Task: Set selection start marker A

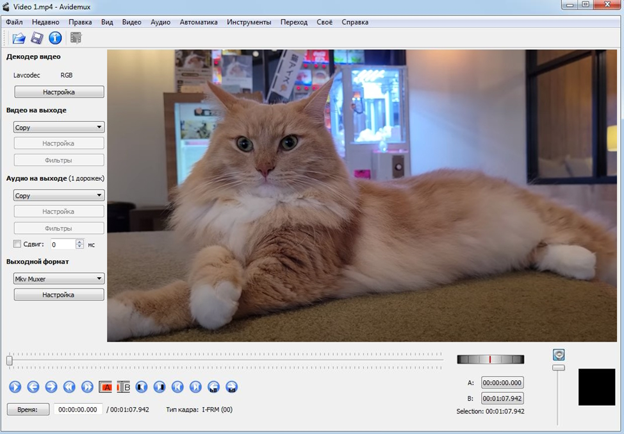Action: point(106,387)
